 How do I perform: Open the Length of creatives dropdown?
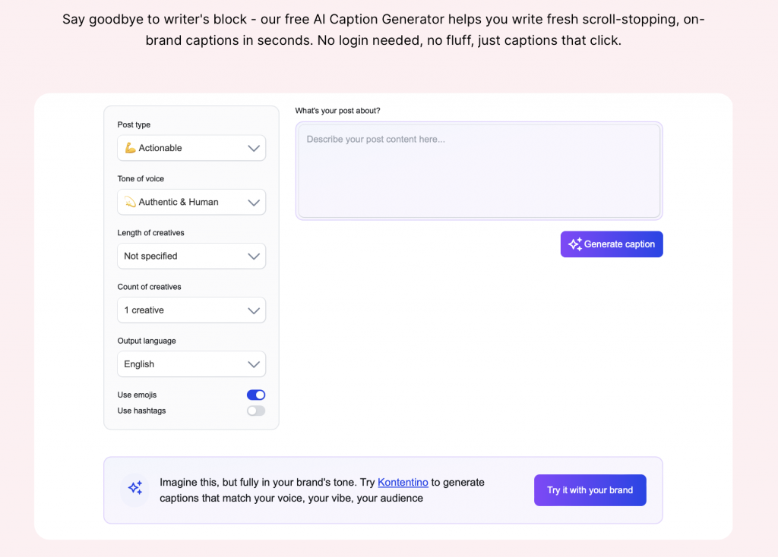(191, 256)
